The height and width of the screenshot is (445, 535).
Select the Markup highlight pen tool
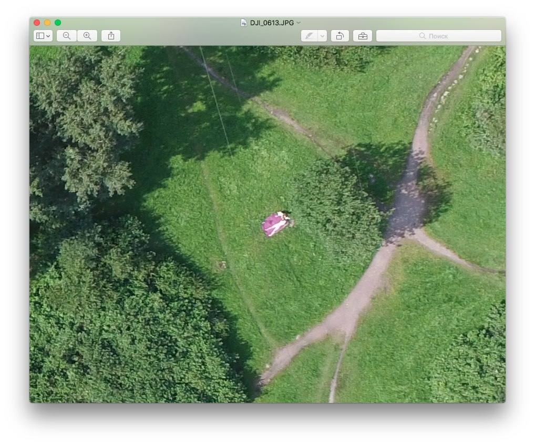pyautogui.click(x=309, y=36)
